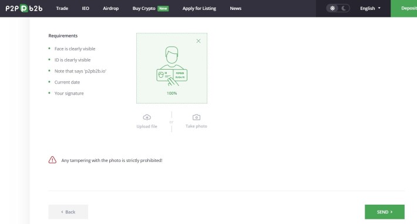Image resolution: width=417 pixels, height=224 pixels.
Task: Go to the Airdrop section
Action: pyautogui.click(x=110, y=8)
